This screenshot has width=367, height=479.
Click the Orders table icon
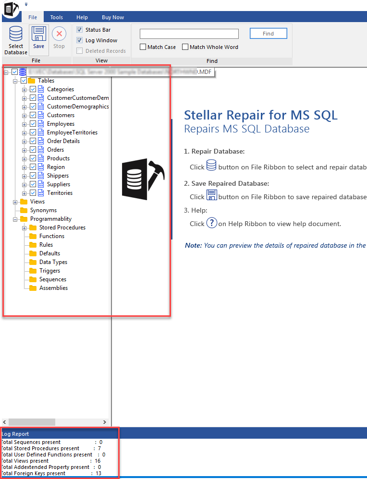pos(41,150)
